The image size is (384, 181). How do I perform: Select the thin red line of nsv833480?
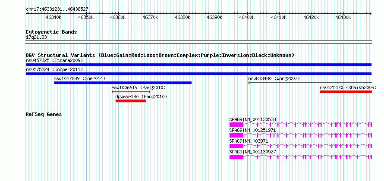310,83
